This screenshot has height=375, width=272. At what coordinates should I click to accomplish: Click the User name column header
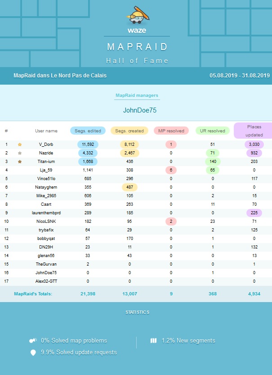(x=46, y=131)
